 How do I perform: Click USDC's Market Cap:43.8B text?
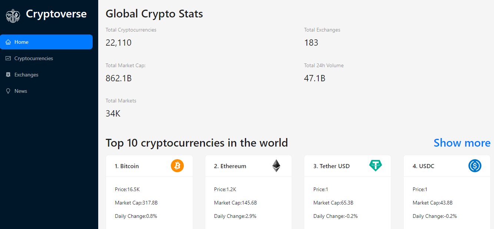pos(432,203)
